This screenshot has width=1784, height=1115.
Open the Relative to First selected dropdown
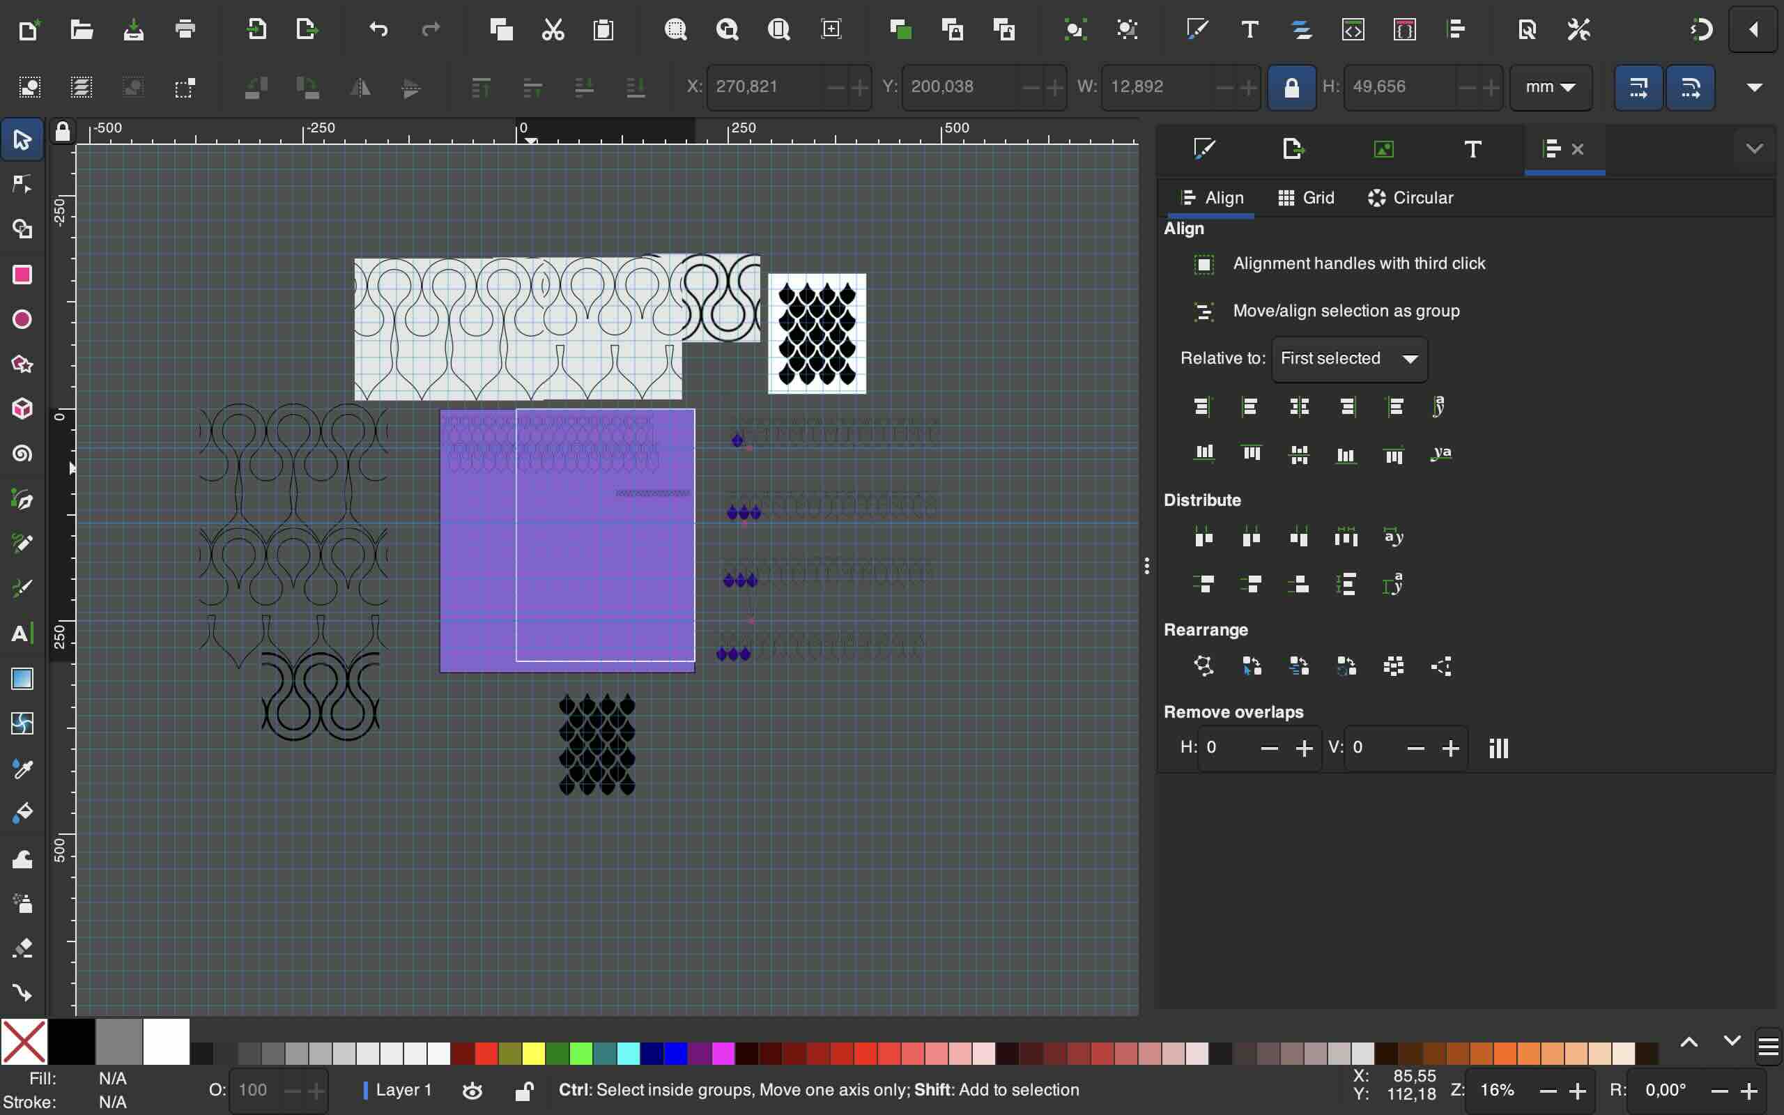1349,359
